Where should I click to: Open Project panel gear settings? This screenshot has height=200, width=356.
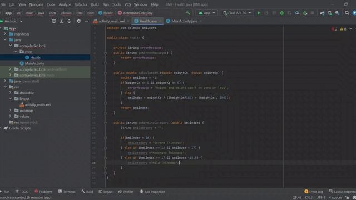tap(78, 21)
